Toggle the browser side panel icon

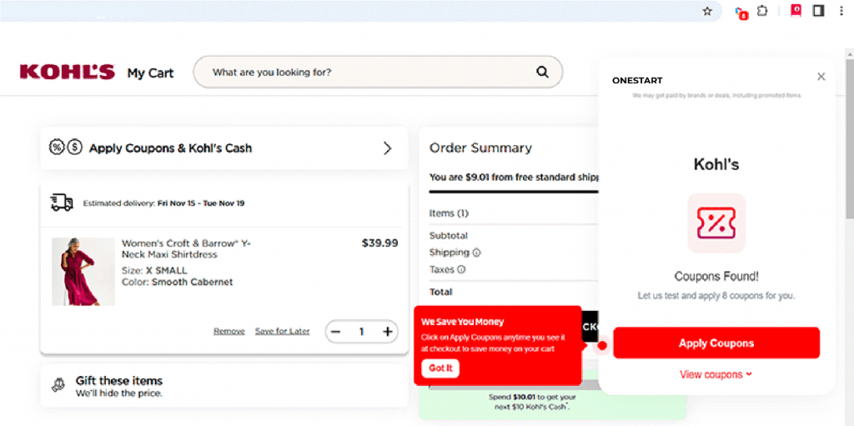[818, 11]
